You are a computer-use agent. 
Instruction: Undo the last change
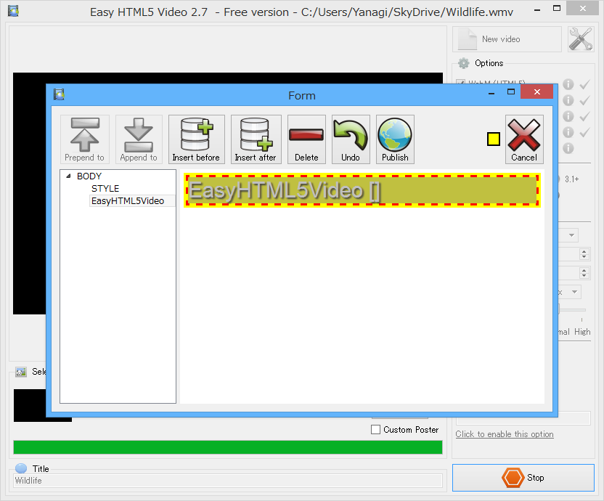(351, 139)
